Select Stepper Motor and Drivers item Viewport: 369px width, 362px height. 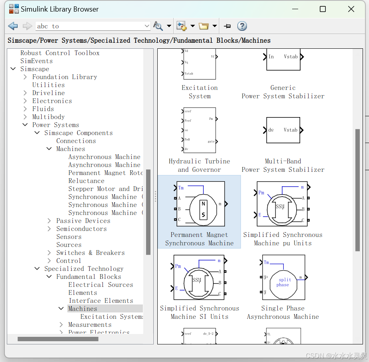[105, 189]
